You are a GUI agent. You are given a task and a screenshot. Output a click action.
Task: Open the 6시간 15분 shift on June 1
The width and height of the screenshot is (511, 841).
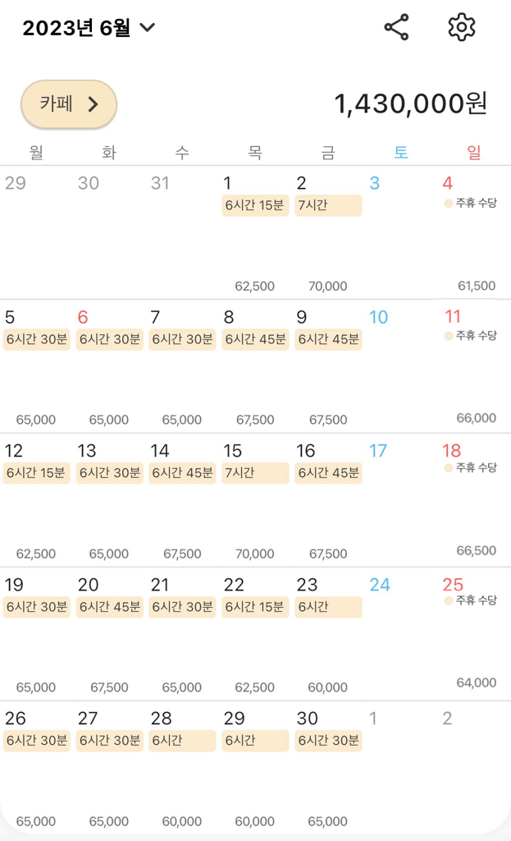coord(255,205)
